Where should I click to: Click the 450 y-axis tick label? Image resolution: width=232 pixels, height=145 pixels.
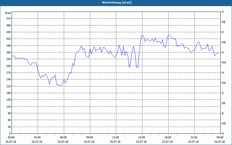[9, 32]
